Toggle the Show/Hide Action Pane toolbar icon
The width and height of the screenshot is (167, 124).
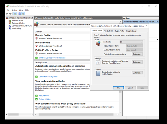[x=23, y=14]
